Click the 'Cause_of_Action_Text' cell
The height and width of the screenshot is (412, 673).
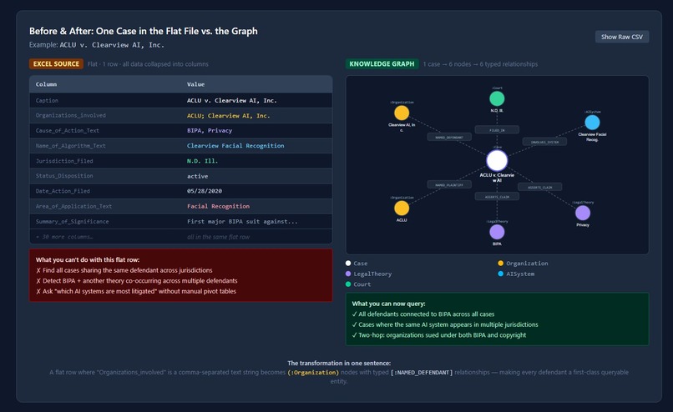[x=68, y=130]
